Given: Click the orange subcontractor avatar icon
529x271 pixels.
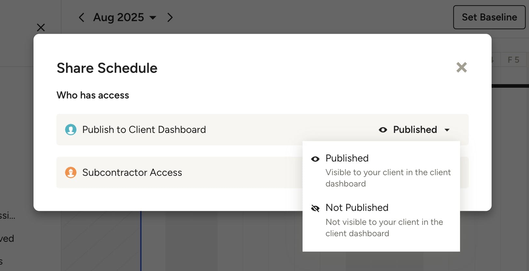Looking at the screenshot, I should [x=71, y=173].
